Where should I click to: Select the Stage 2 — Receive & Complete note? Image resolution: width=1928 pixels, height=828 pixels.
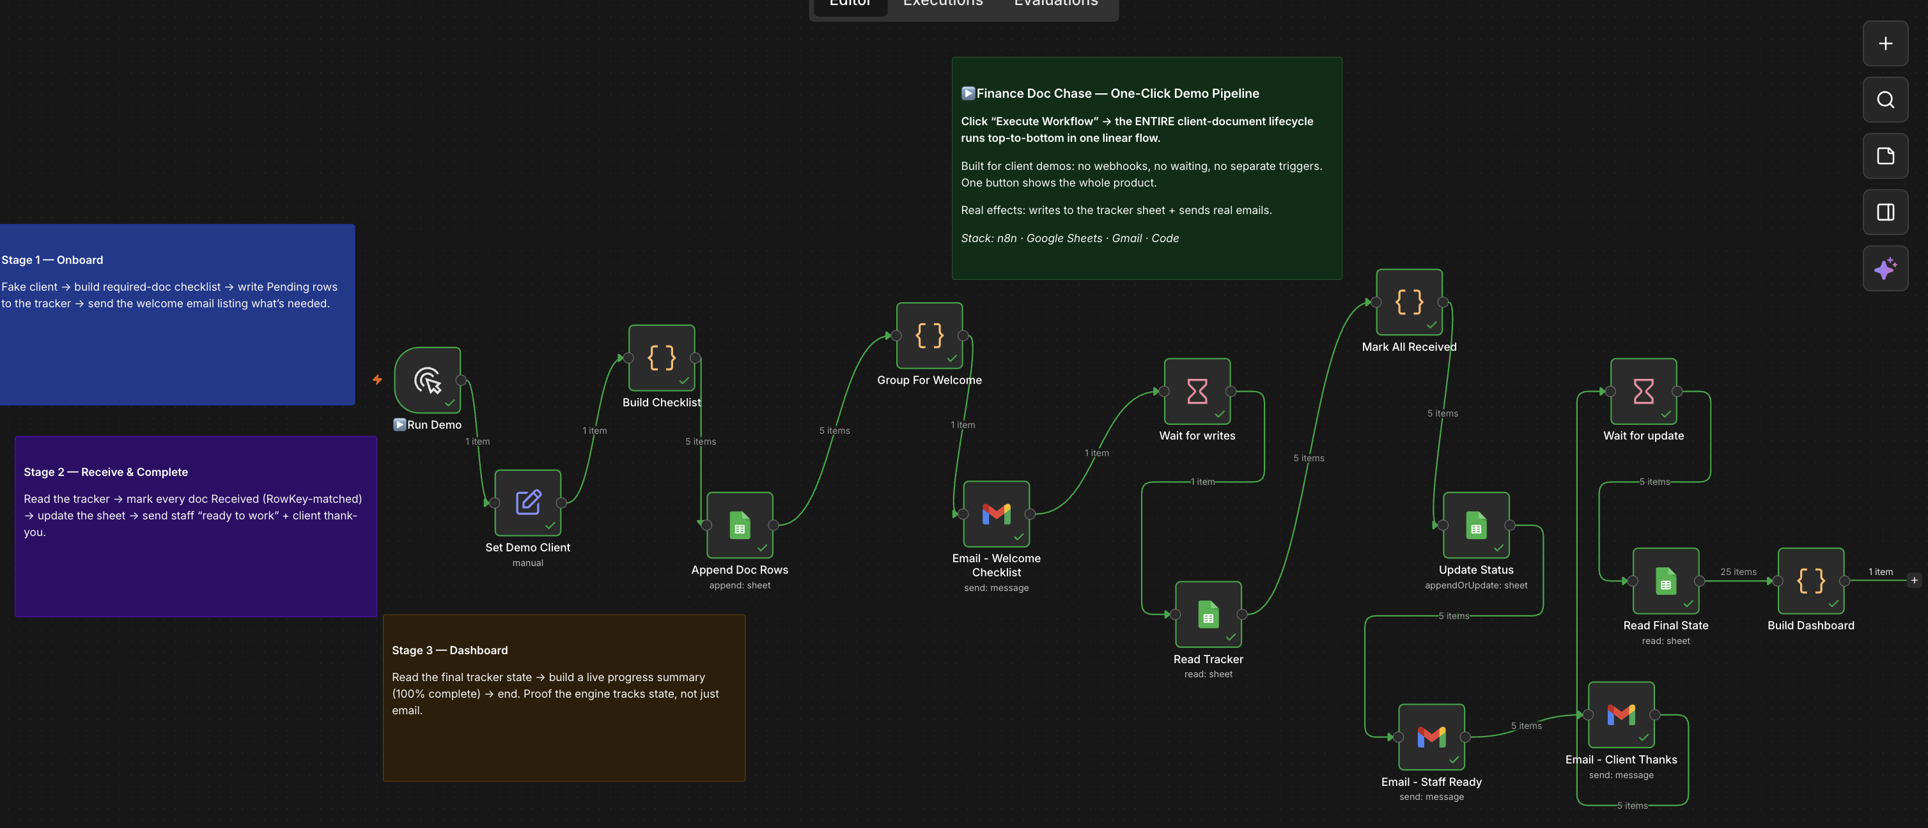(196, 526)
